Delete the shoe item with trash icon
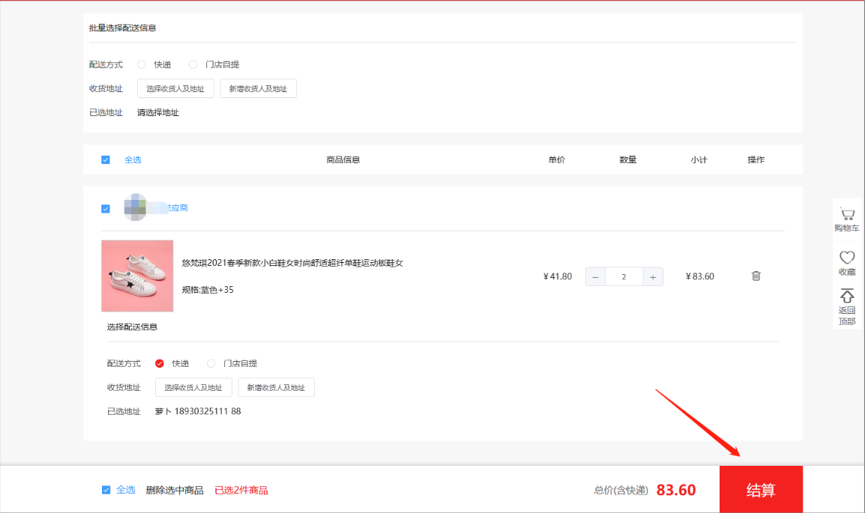 coord(756,276)
